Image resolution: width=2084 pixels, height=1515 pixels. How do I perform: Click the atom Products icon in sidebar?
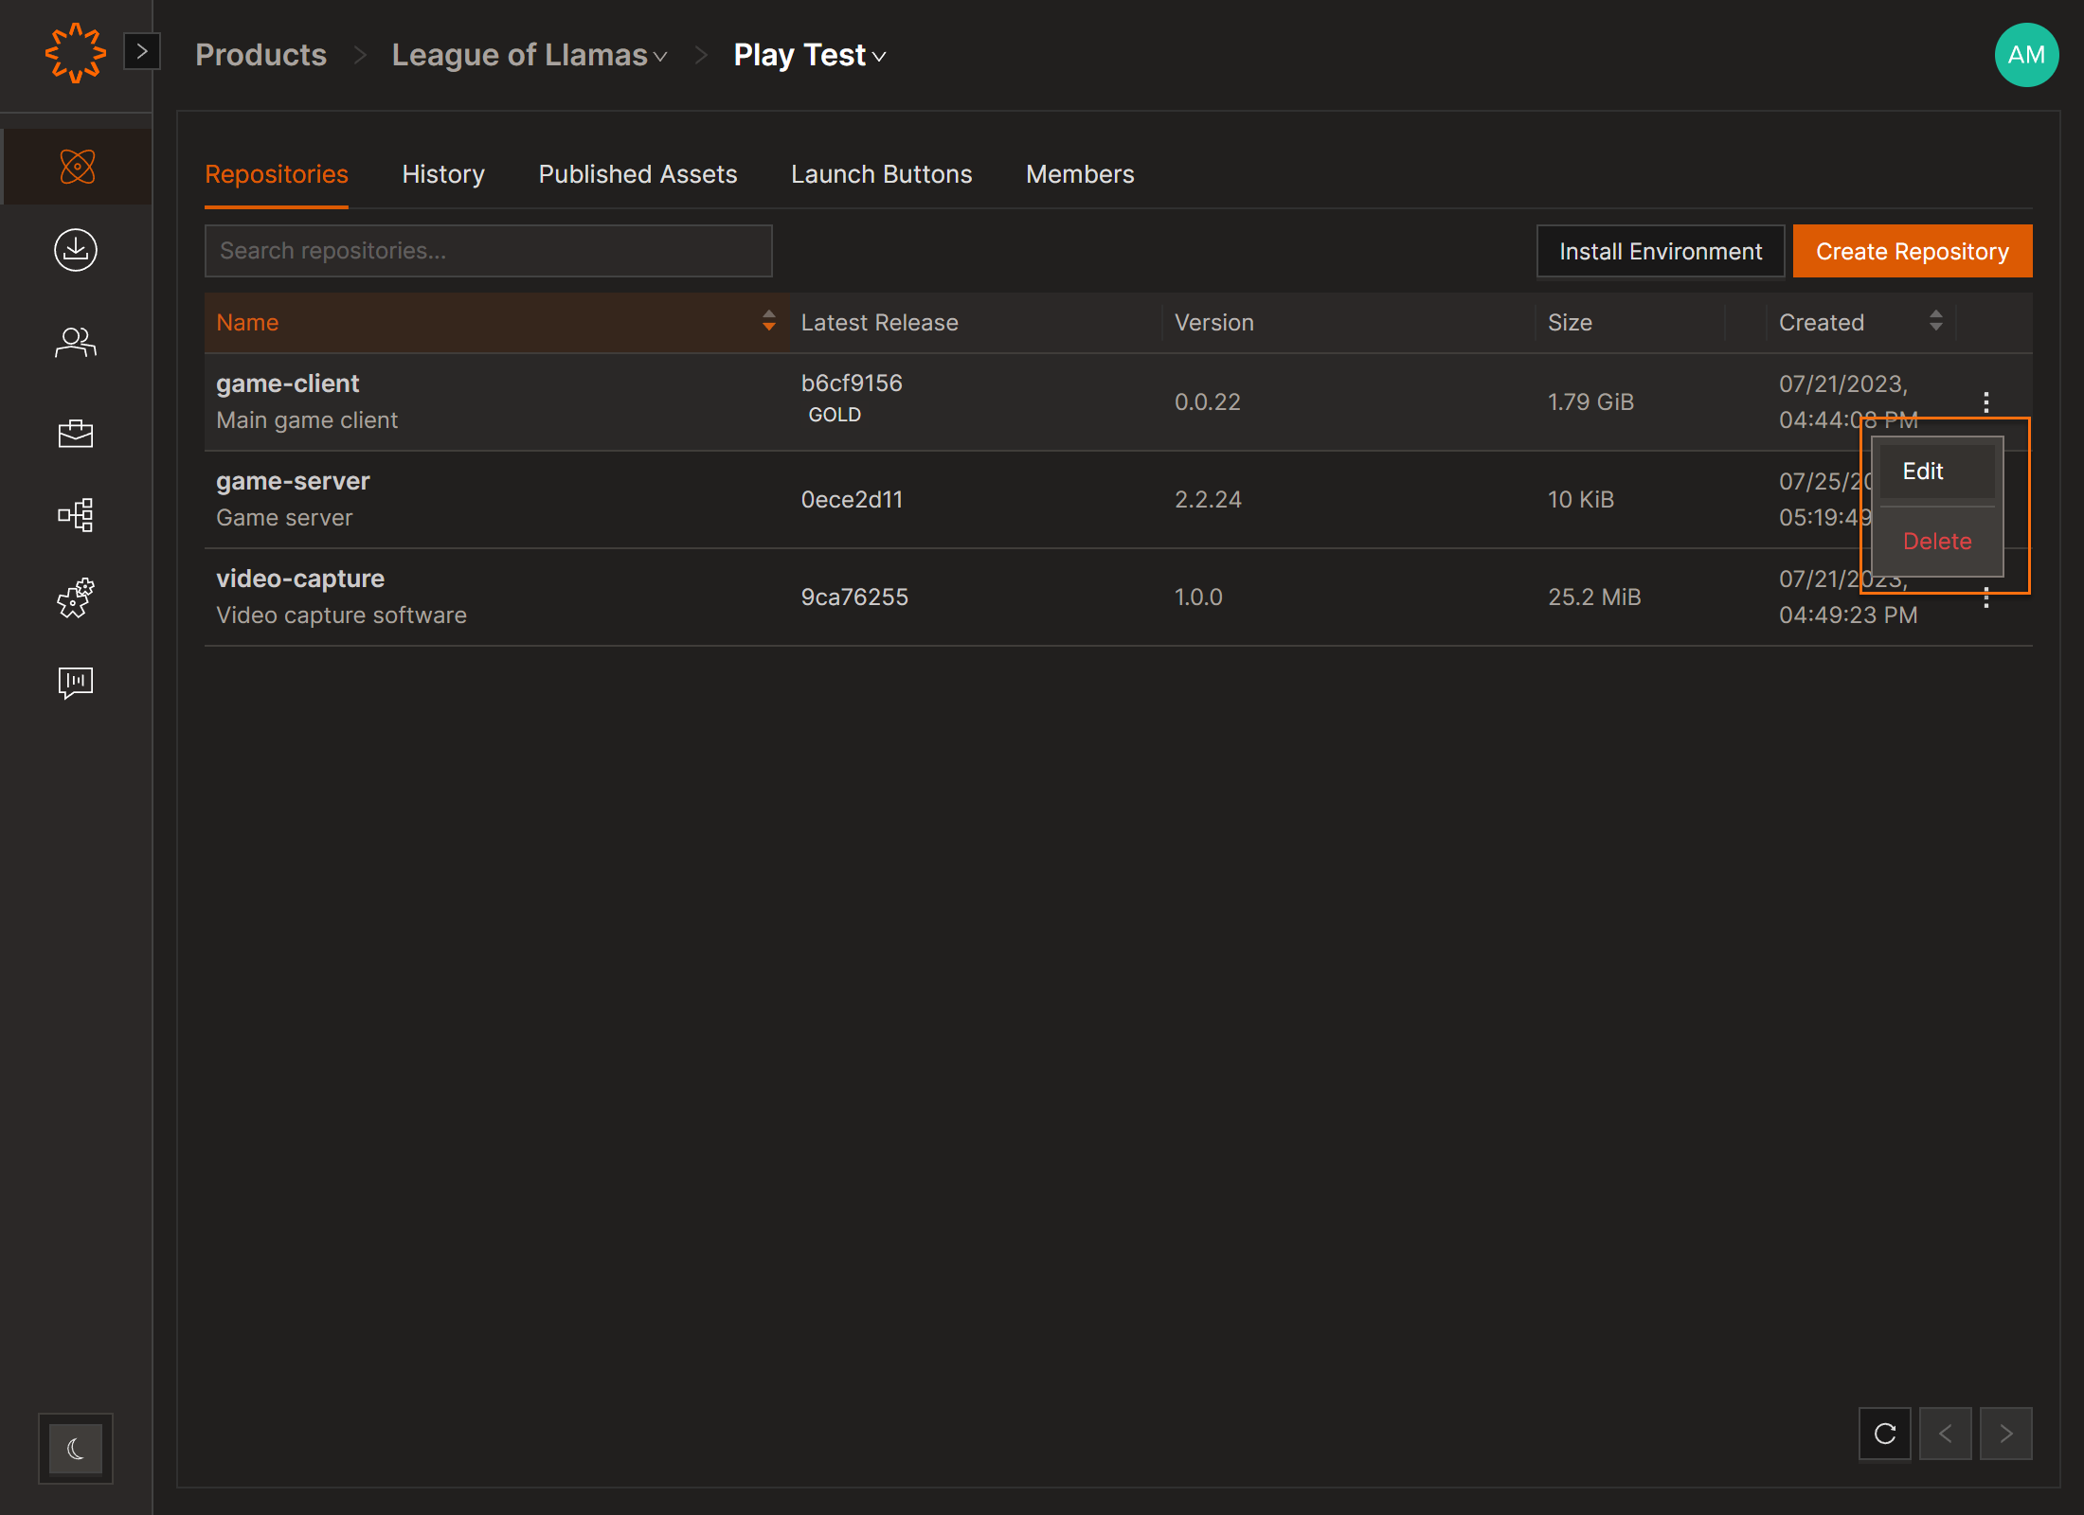tap(77, 167)
